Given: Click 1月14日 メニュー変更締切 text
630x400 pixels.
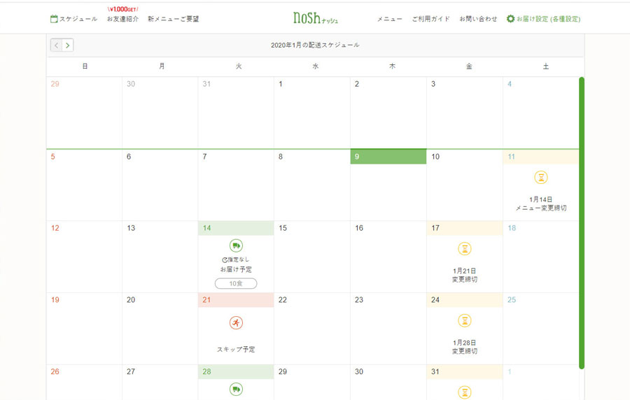Looking at the screenshot, I should (541, 203).
